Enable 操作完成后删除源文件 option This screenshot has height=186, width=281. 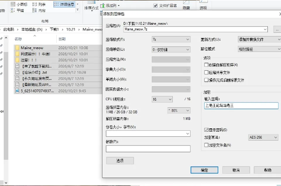tap(206, 80)
